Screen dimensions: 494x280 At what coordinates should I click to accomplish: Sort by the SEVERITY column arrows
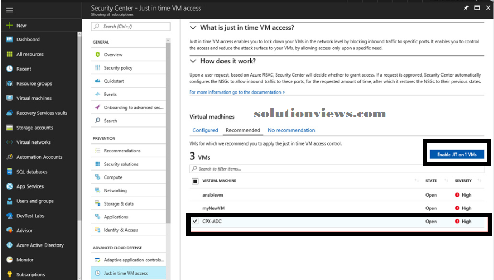[x=479, y=181]
